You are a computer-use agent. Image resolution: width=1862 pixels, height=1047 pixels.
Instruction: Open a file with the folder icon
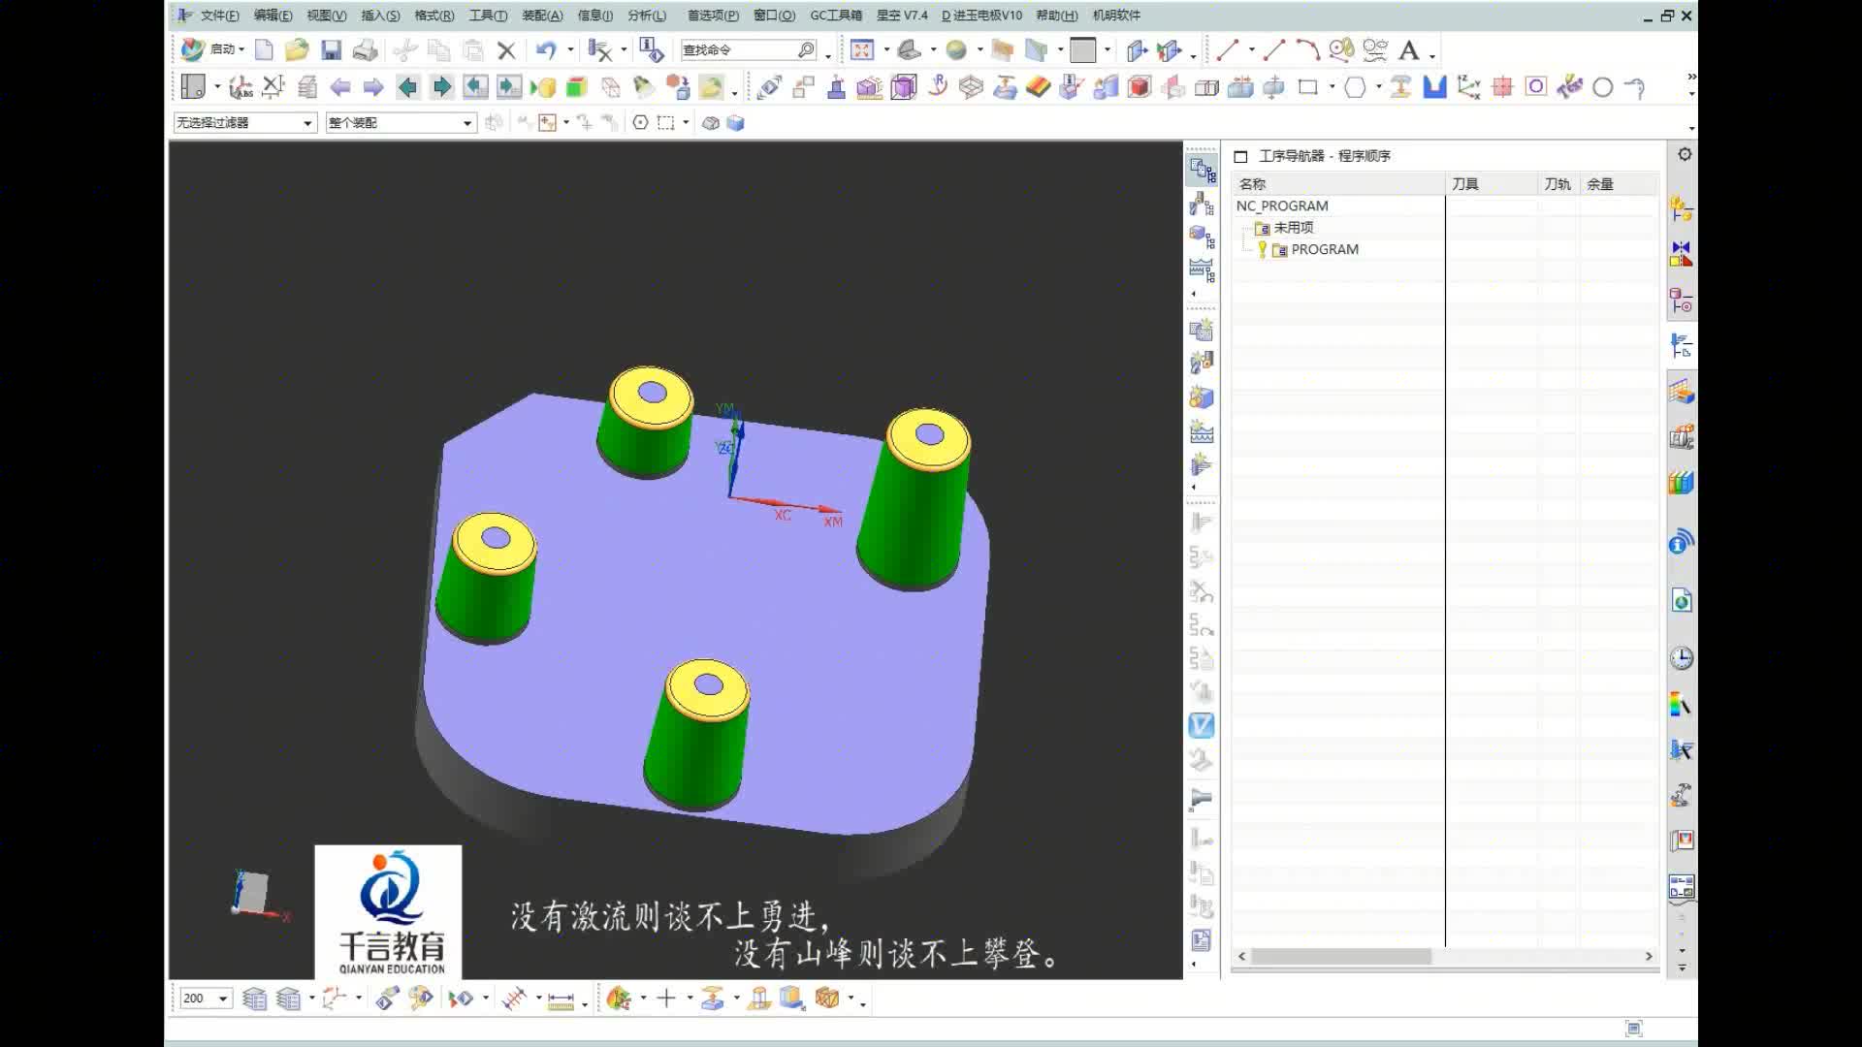[x=297, y=50]
